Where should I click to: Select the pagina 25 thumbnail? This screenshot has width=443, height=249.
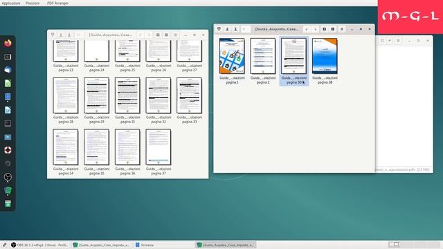pos(127,50)
